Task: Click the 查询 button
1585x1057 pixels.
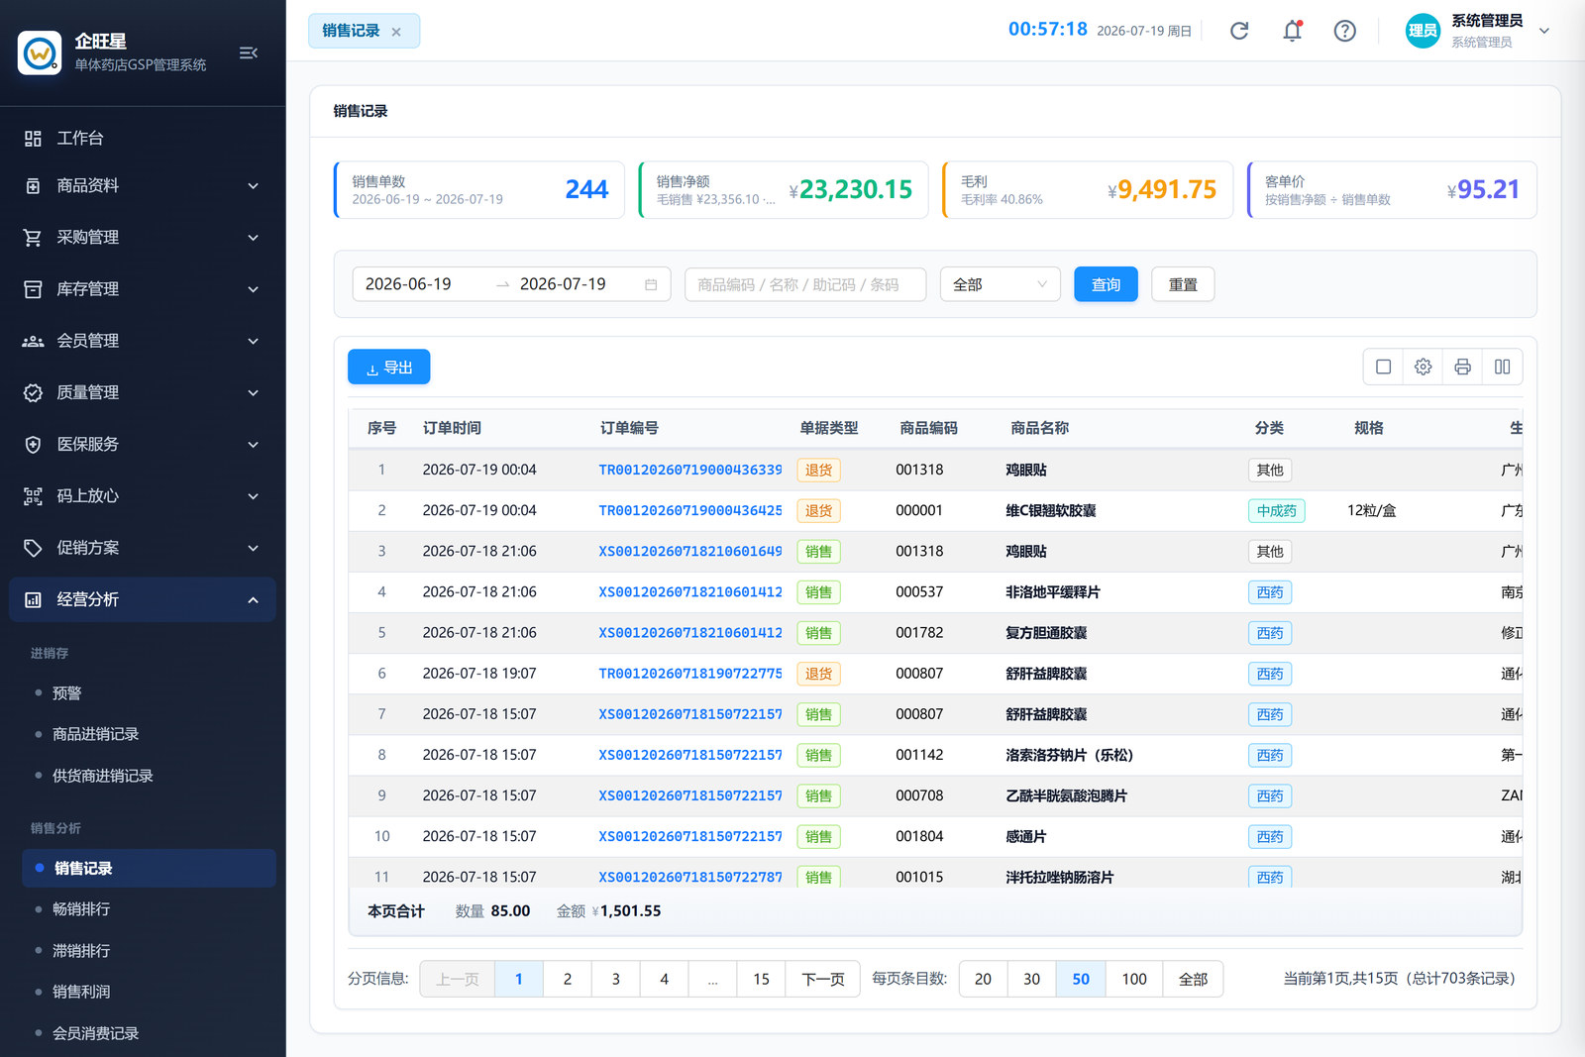Action: [x=1106, y=284]
